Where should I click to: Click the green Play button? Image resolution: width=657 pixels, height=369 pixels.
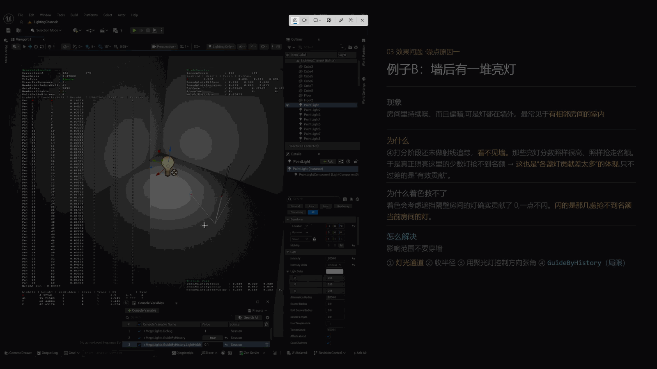point(134,30)
